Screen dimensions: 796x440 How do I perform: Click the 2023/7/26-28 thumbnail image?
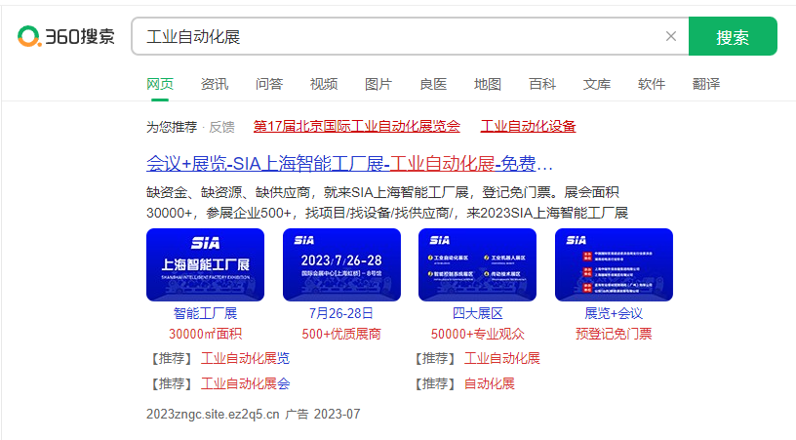[341, 264]
